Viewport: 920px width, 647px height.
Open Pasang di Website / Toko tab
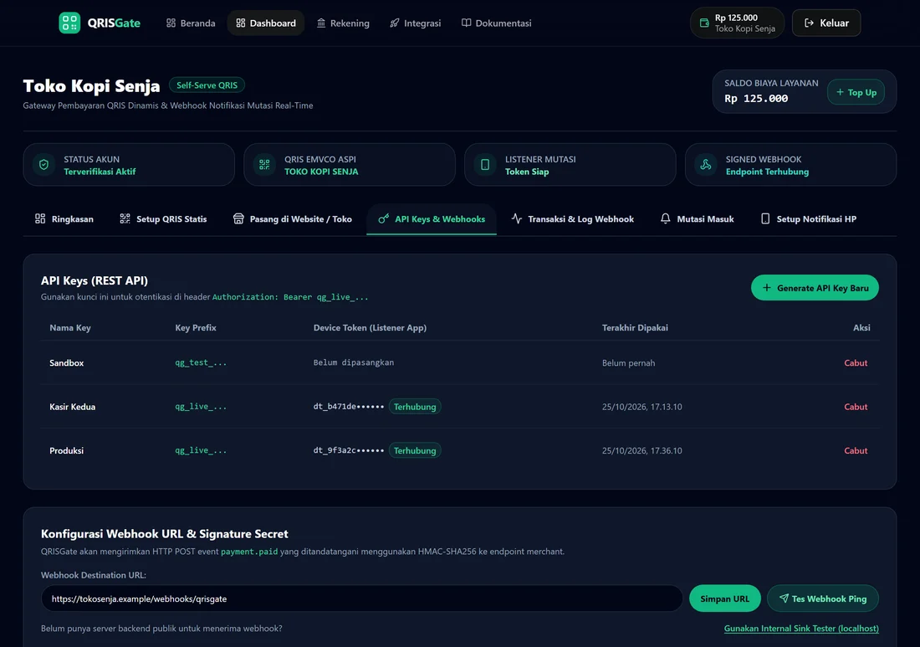point(292,219)
